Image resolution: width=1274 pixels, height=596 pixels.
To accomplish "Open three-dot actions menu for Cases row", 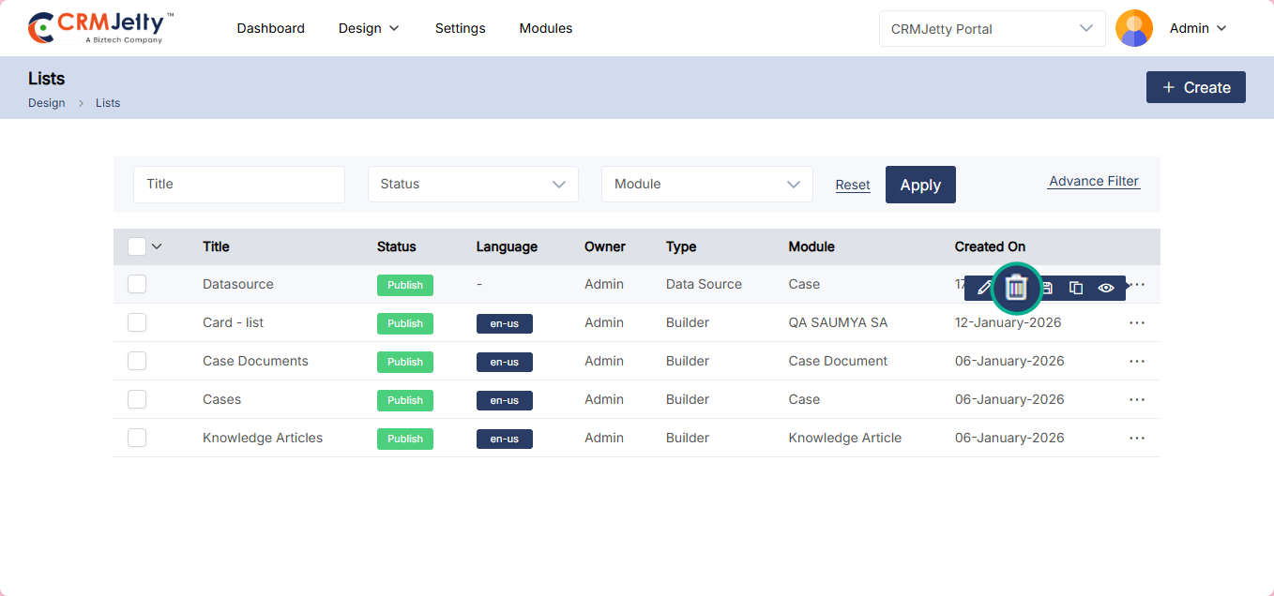I will [x=1137, y=399].
